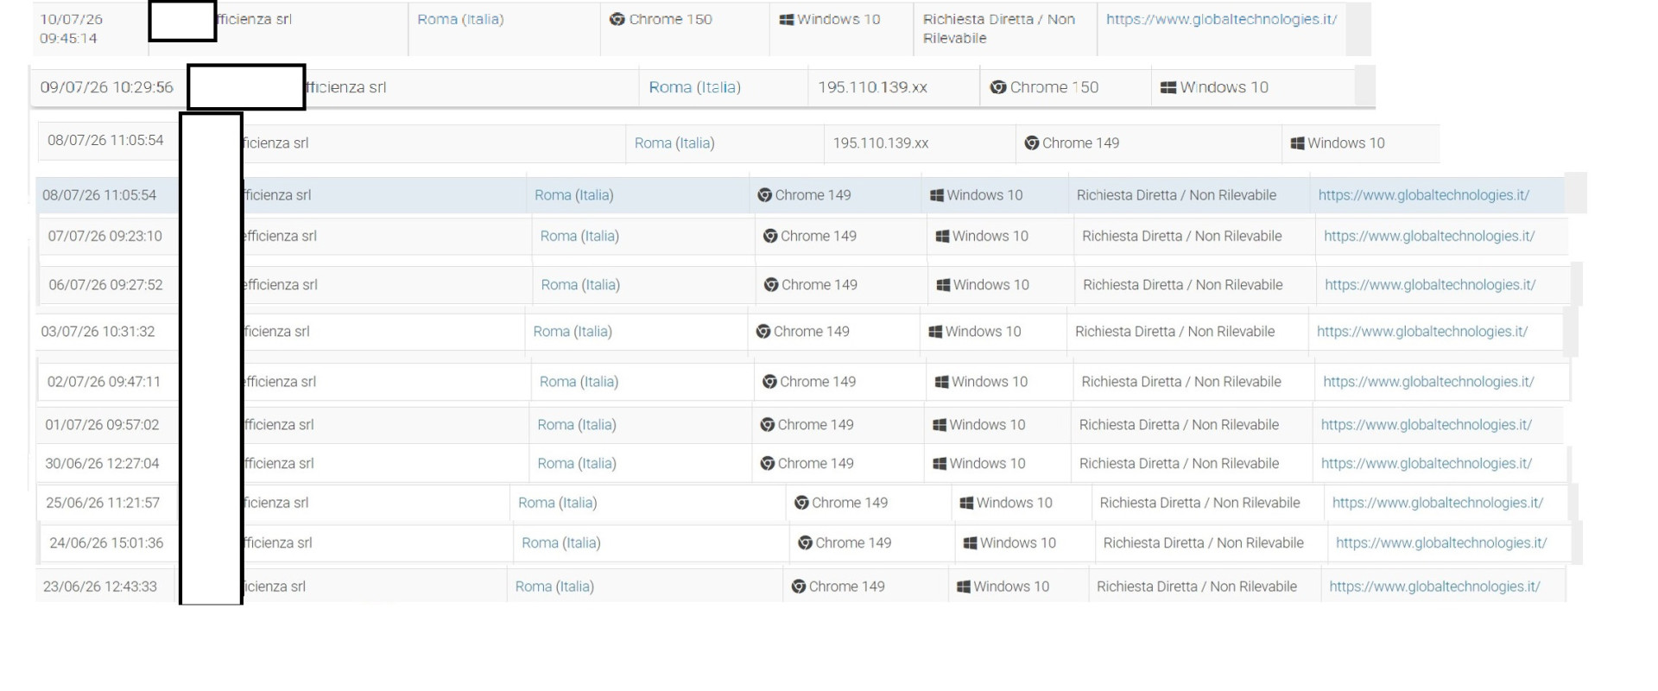Click Chrome icon in 30/06/26 12:27:04 row
1658x691 pixels.
point(767,464)
